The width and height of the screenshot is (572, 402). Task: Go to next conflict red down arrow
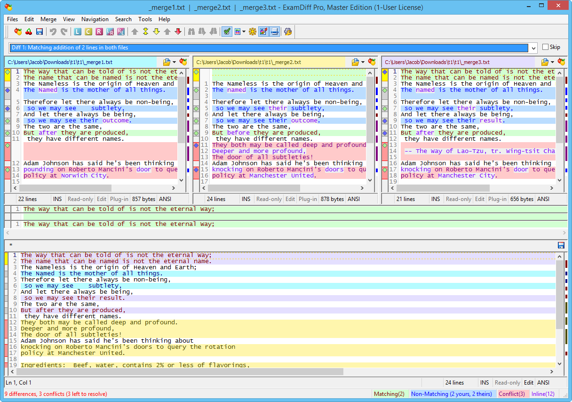[x=178, y=32]
